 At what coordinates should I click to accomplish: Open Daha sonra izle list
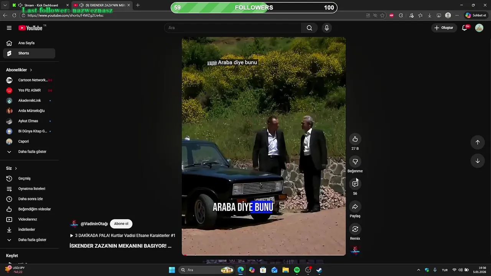coord(29,199)
